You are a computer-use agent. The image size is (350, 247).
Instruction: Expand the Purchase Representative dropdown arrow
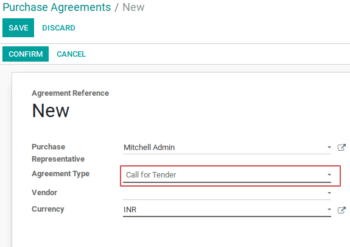coord(329,147)
